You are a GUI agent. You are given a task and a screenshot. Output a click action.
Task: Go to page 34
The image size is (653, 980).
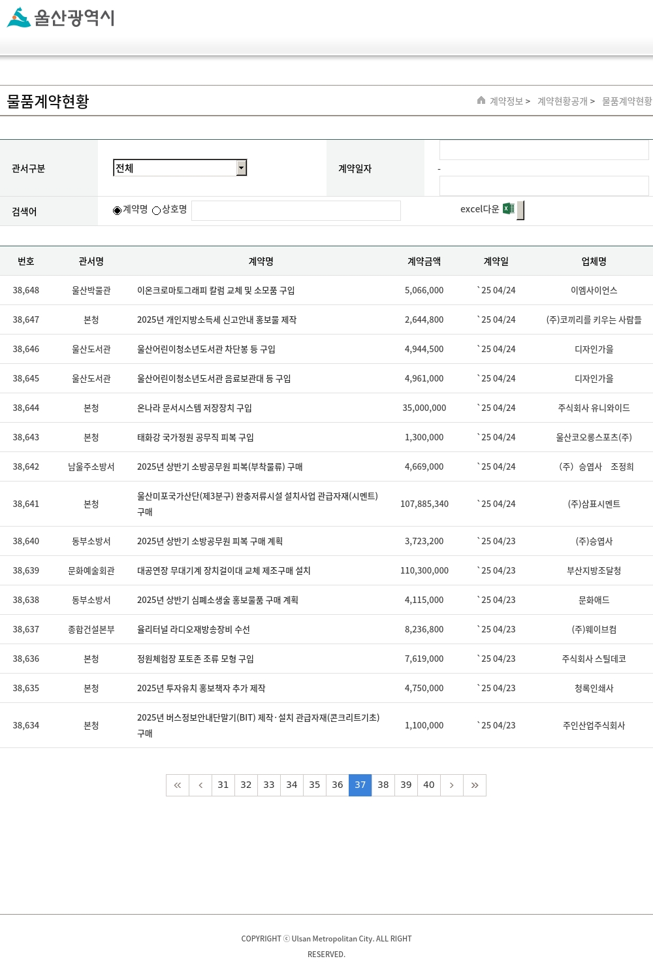point(292,785)
